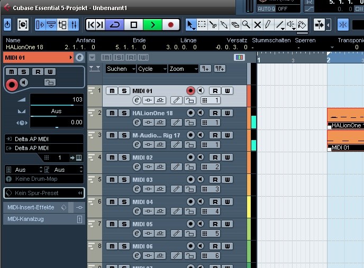Select the Range Selection tool
The width and height of the screenshot is (364, 268).
(x=202, y=25)
